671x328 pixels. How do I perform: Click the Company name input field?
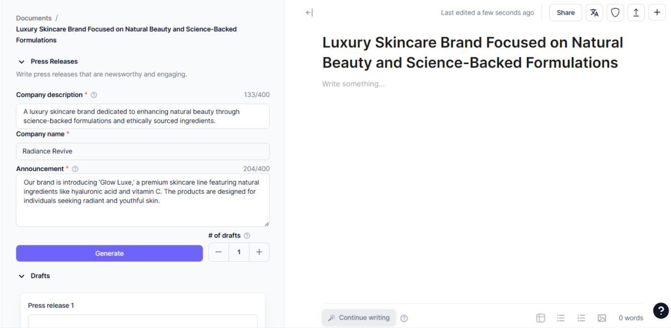[x=143, y=151]
